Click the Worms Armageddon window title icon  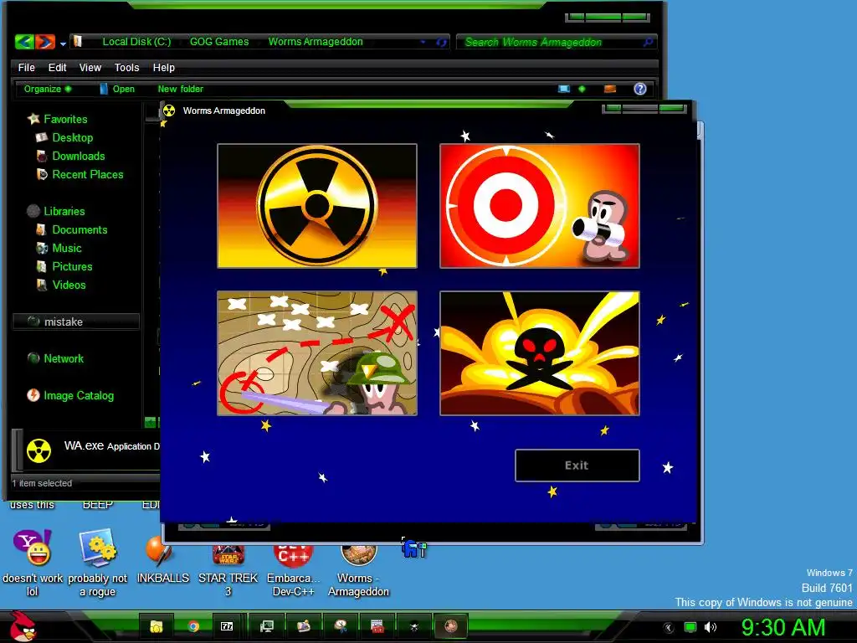169,111
